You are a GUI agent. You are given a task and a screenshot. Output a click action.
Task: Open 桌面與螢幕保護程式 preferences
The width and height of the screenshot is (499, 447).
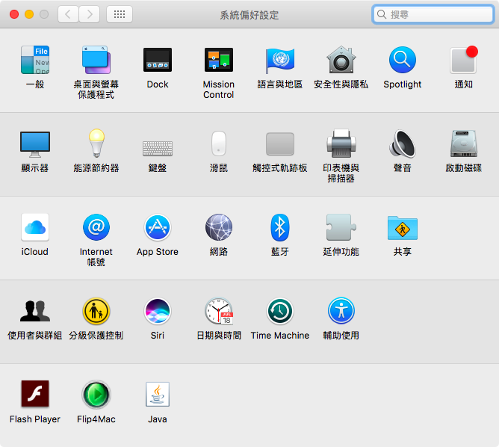[x=96, y=60]
